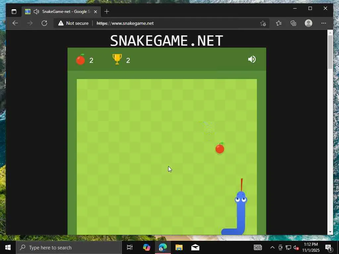Open the Mail app from taskbar

pyautogui.click(x=195, y=247)
